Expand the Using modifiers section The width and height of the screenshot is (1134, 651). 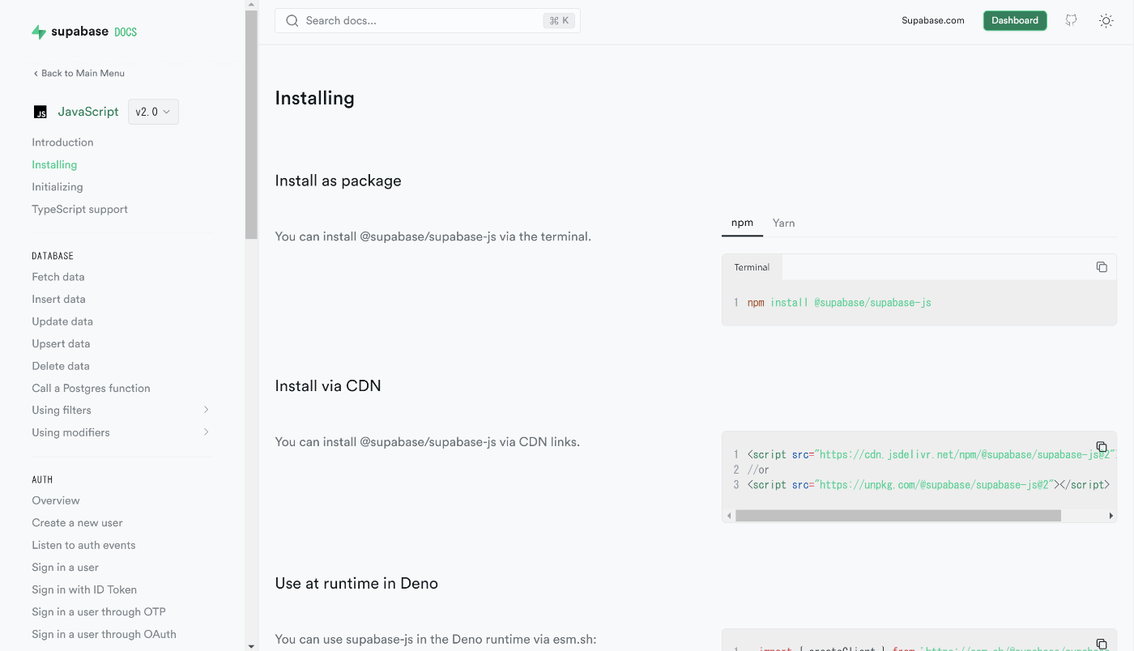tap(121, 432)
